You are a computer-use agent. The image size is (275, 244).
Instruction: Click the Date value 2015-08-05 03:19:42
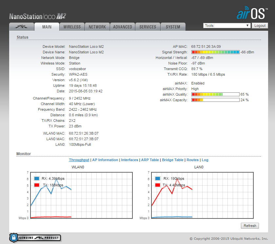coord(86,91)
